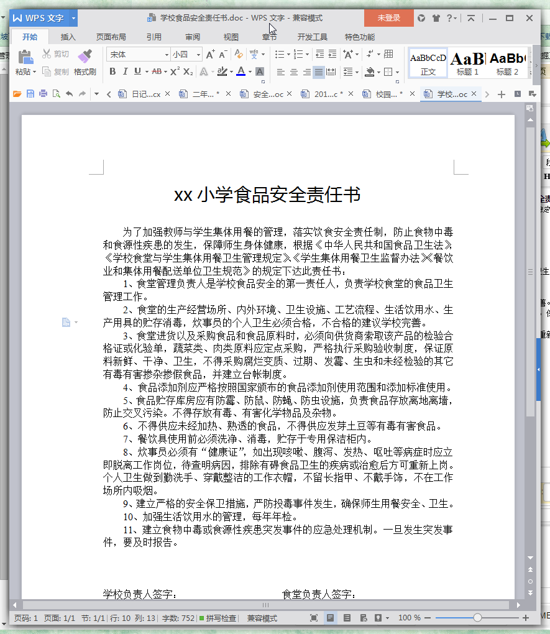Undo the last action
The height and width of the screenshot is (634, 550).
click(69, 94)
